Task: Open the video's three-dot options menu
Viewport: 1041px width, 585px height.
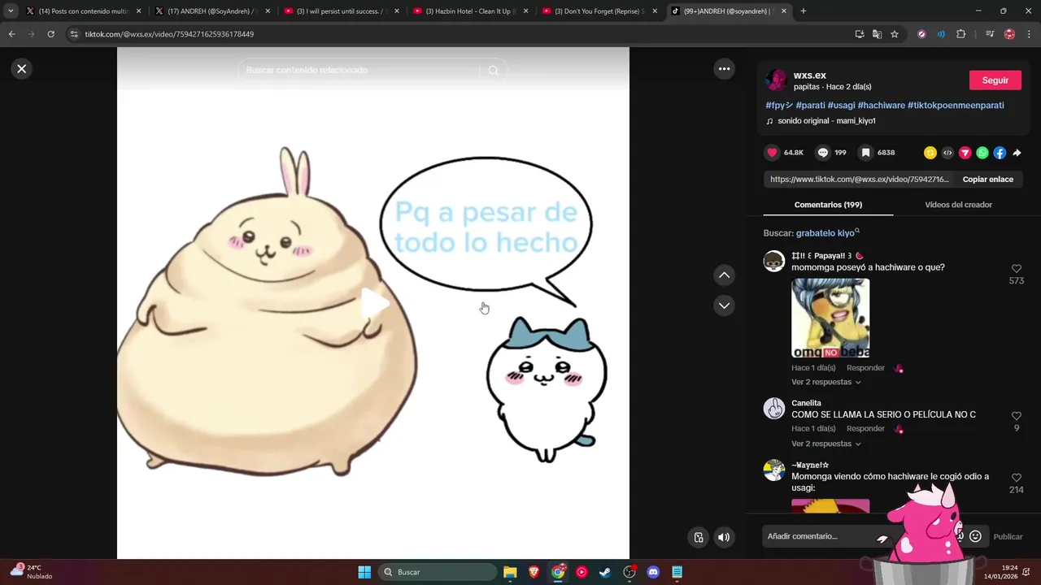Action: click(724, 69)
